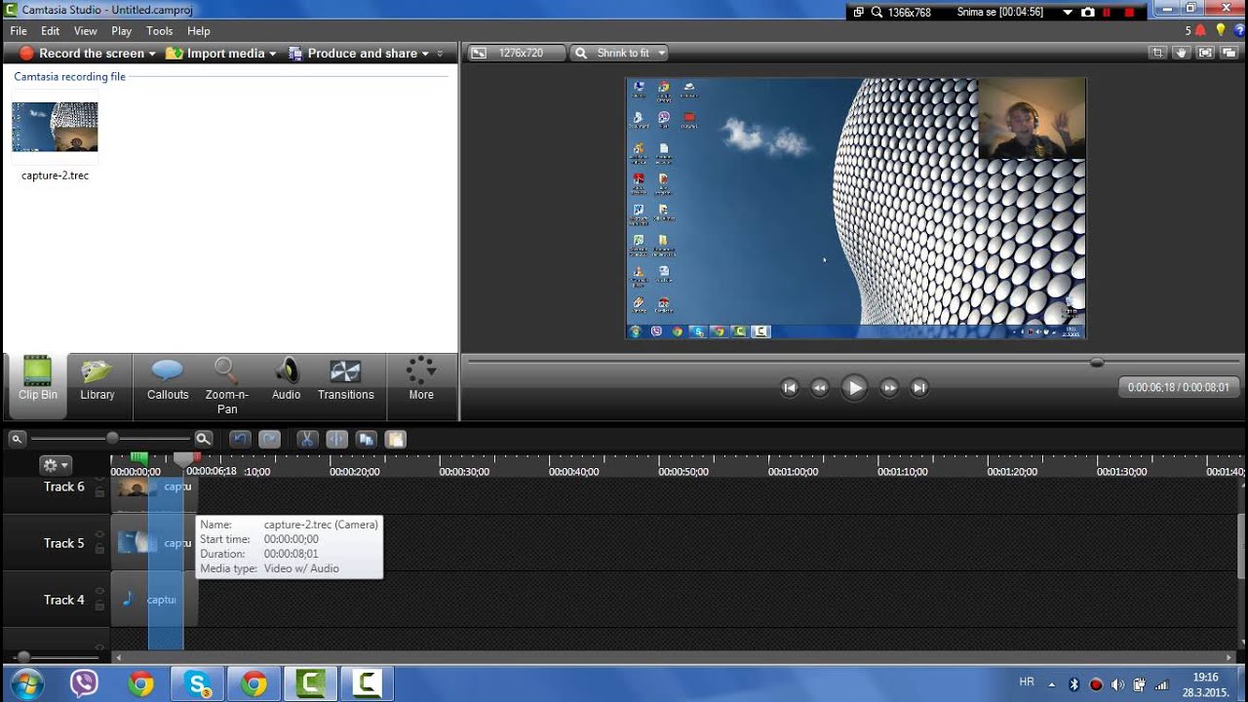Undo the last timeline action

pyautogui.click(x=240, y=439)
